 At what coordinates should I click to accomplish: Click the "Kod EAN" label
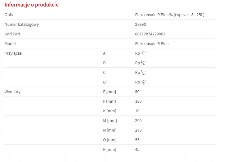point(12,34)
